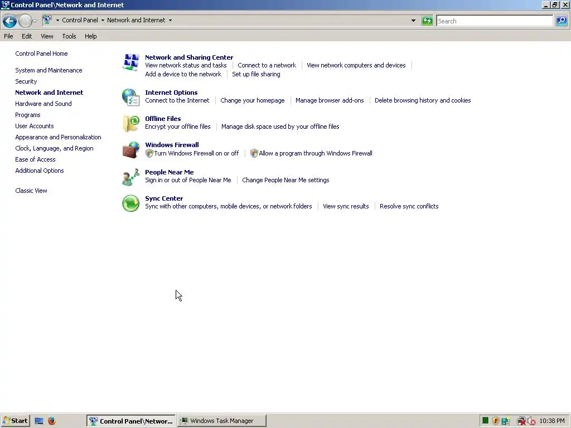Click the Internet Options globe icon
Screen dimensions: 571x428
point(130,97)
